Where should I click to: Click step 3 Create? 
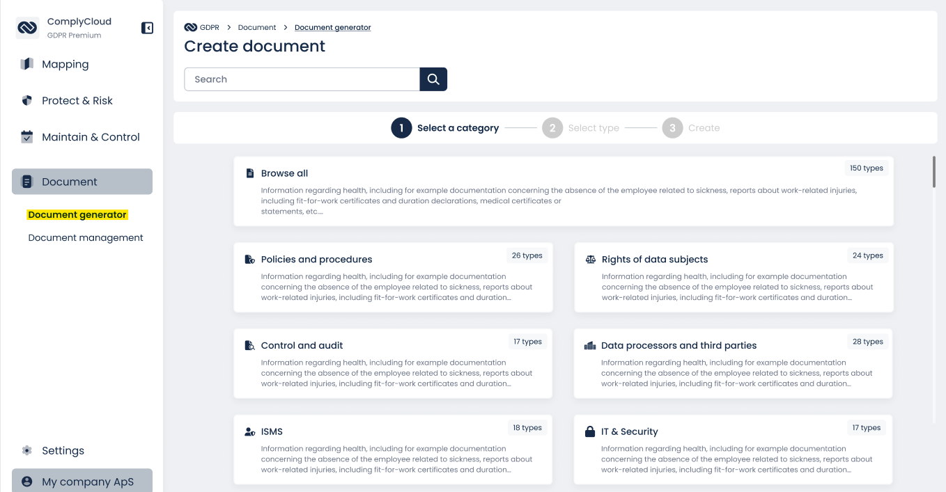pos(691,128)
